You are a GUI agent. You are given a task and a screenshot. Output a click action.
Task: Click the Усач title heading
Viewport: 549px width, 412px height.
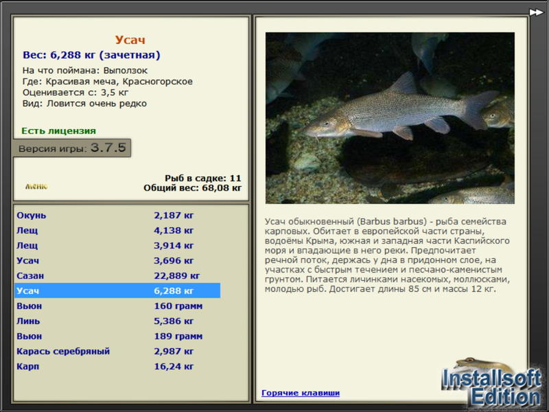[130, 40]
